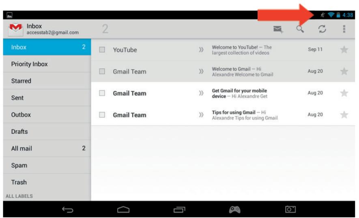
Task: Tap the screenshot camera icon
Action: tap(290, 209)
